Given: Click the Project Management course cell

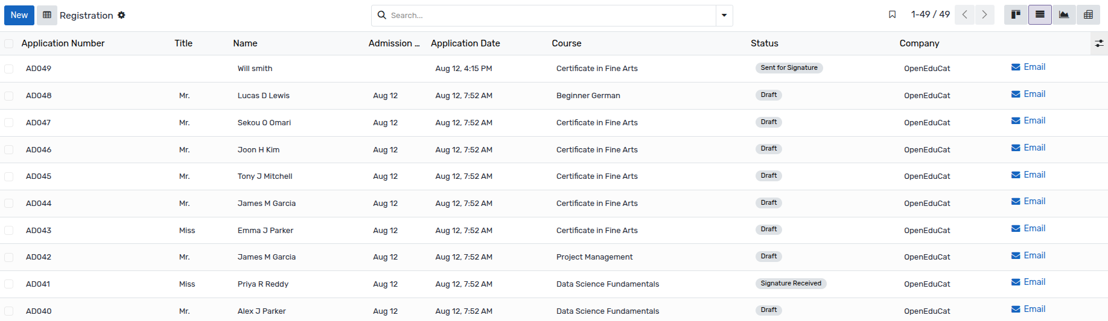Looking at the screenshot, I should tap(594, 257).
